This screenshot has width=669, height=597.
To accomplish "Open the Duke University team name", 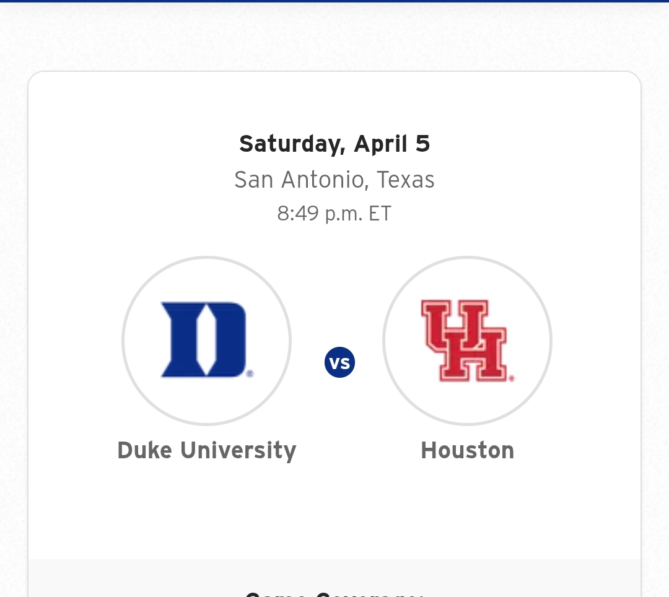I will (x=207, y=451).
